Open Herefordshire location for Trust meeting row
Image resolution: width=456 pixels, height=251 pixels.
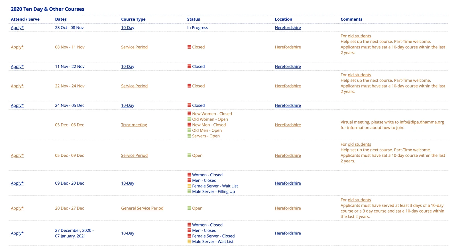click(288, 125)
